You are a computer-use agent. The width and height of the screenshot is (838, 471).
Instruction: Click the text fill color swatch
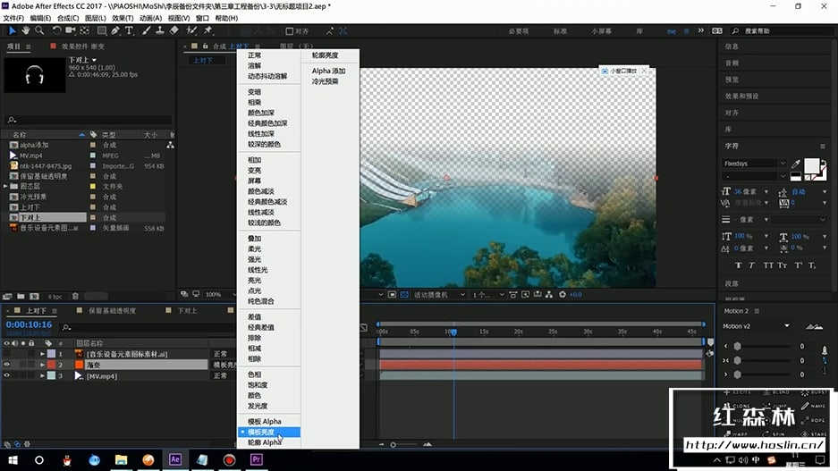point(812,165)
